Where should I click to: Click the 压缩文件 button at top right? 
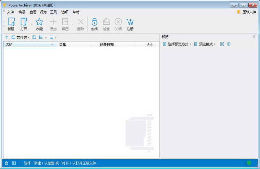247,12
